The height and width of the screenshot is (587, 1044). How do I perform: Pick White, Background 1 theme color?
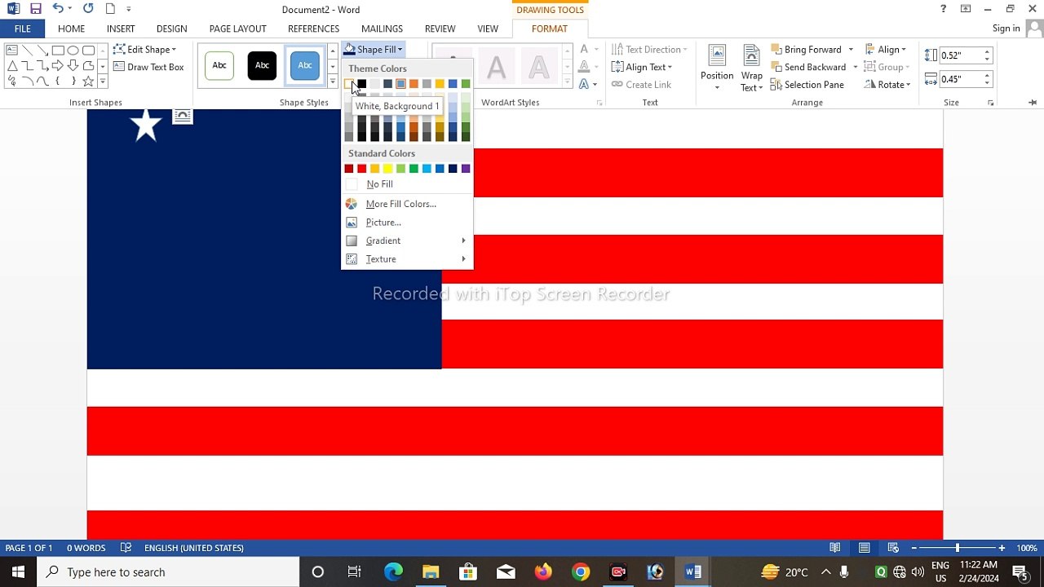pos(349,84)
